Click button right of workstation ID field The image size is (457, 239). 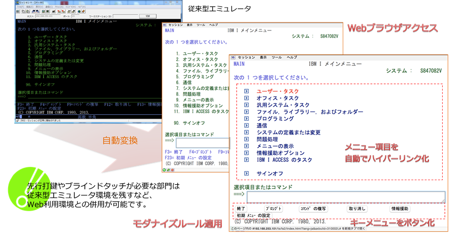click(148, 16)
